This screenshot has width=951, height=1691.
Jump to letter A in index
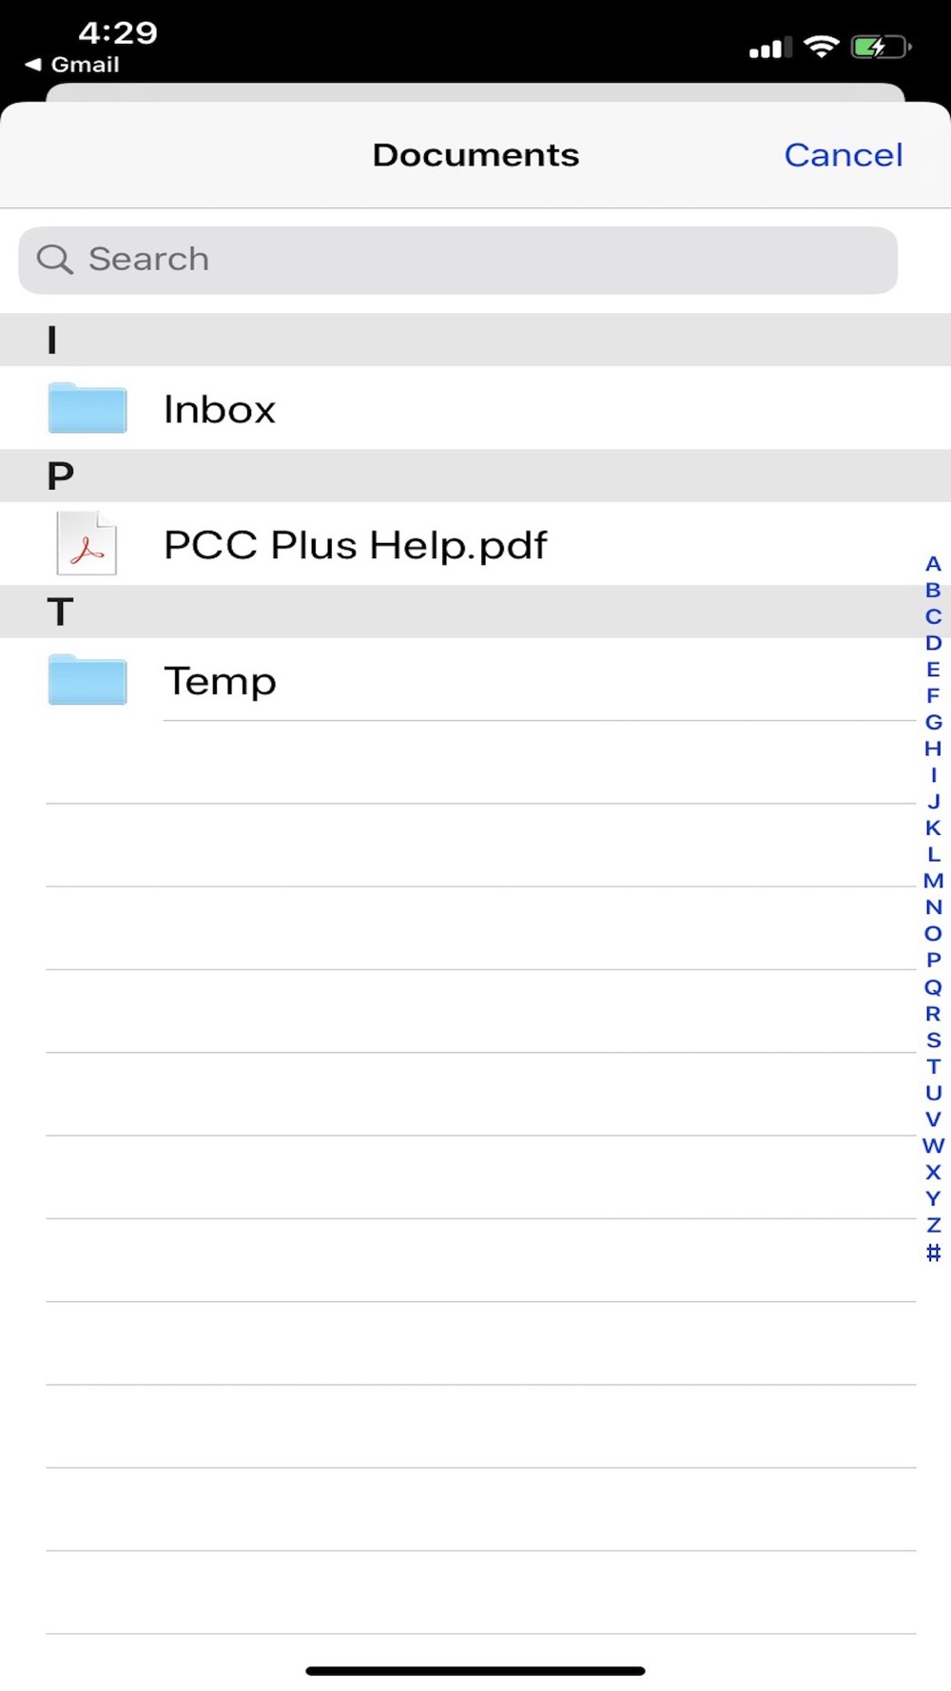(x=933, y=564)
